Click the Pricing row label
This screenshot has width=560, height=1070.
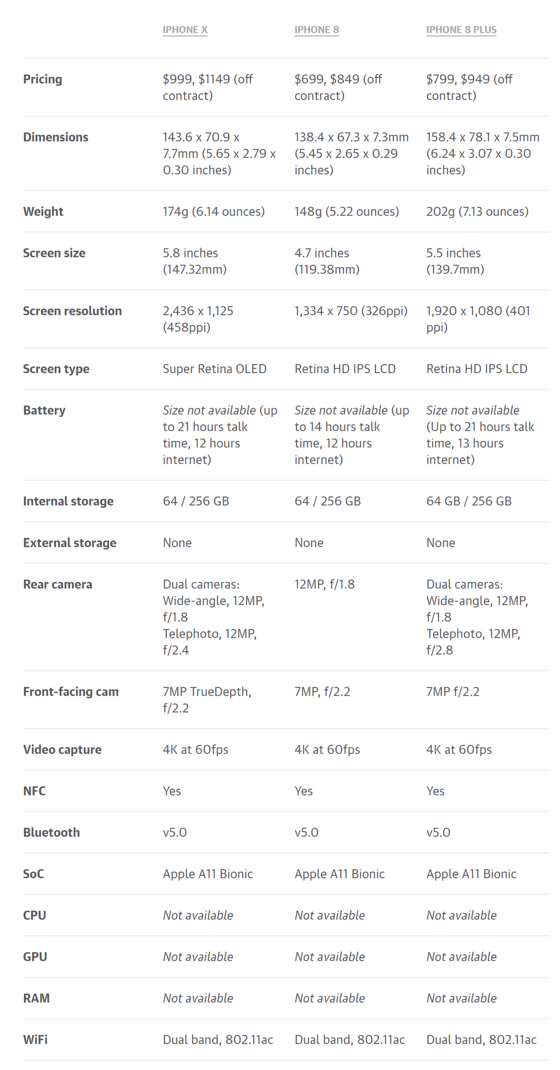click(x=43, y=79)
